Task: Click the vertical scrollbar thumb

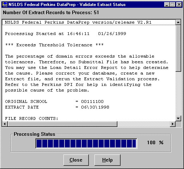Action: [178, 48]
